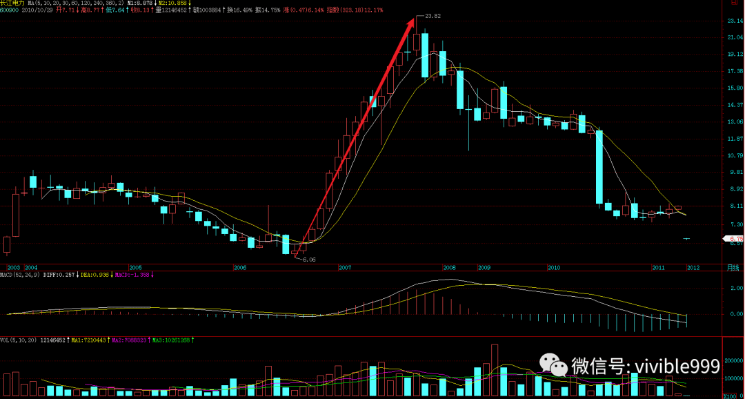Jump to the 2006 year marker
The width and height of the screenshot is (745, 399).
click(x=240, y=268)
